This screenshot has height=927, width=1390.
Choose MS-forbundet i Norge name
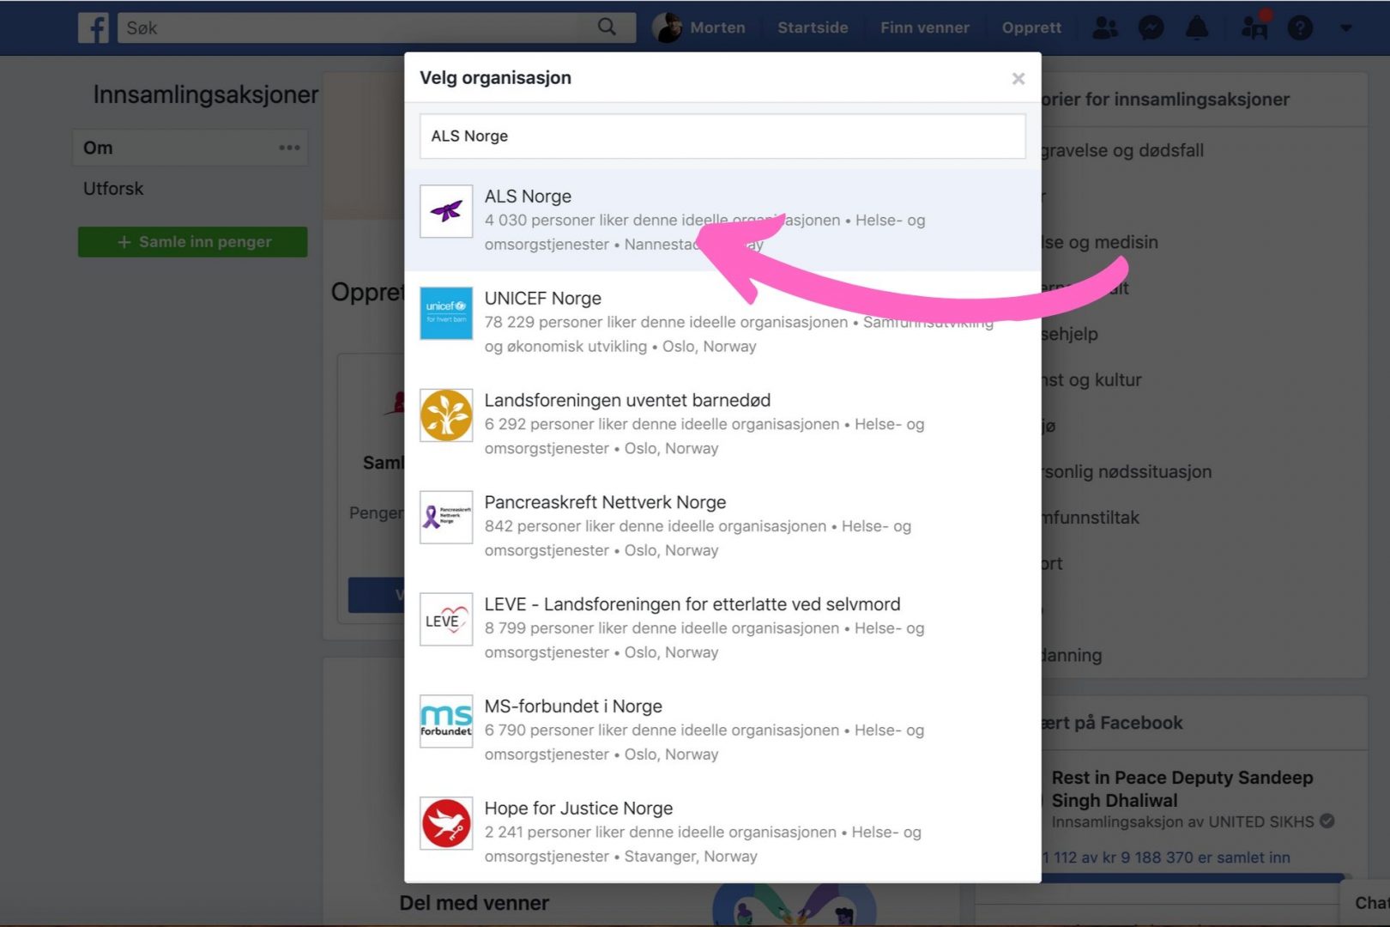point(573,706)
